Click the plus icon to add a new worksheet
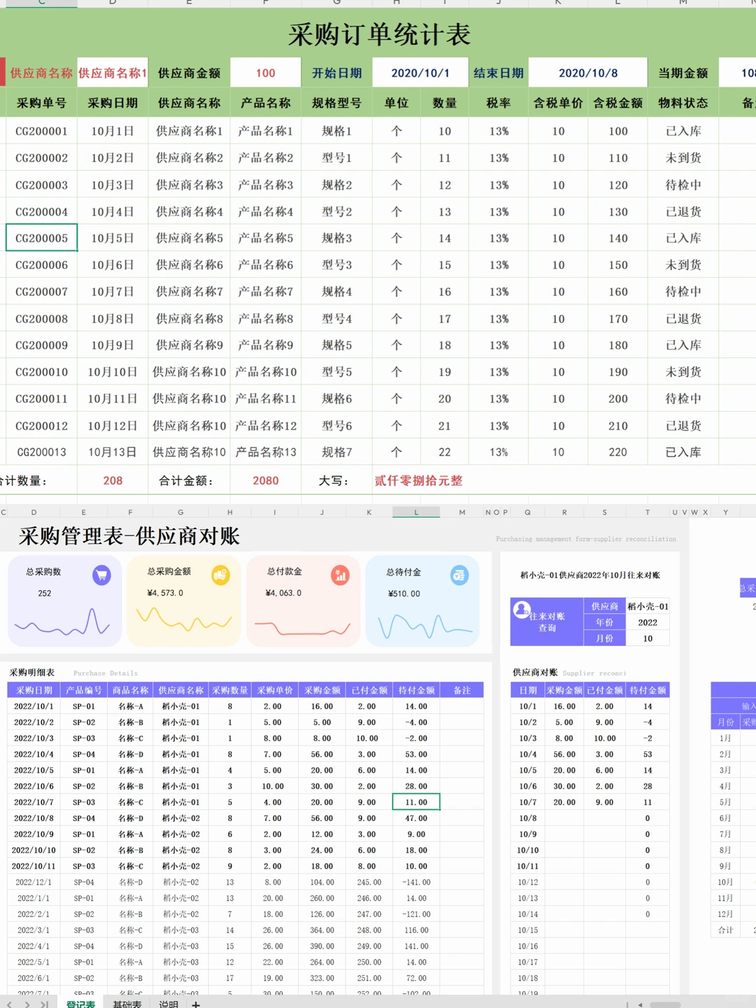The image size is (756, 1008). click(x=197, y=1003)
